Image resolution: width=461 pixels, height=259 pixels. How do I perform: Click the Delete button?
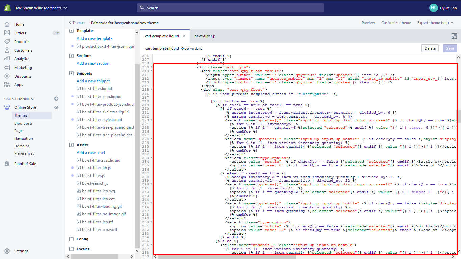pyautogui.click(x=430, y=48)
